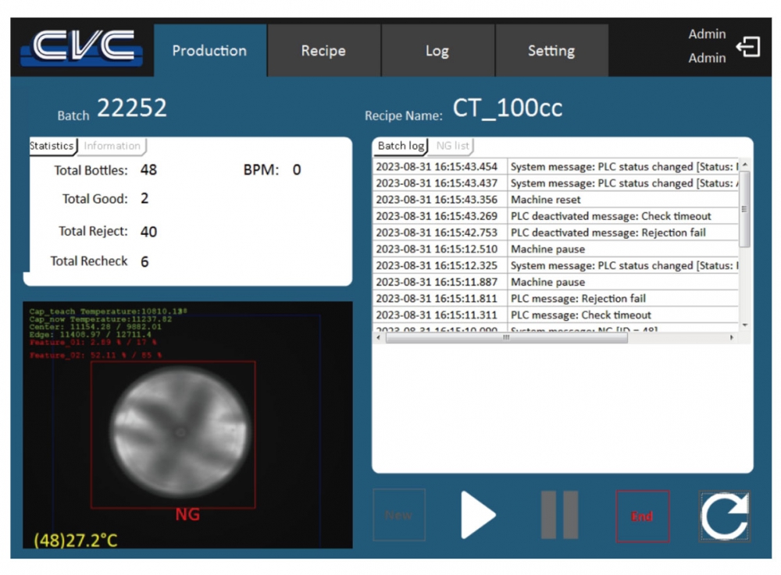The height and width of the screenshot is (575, 781).
Task: Click the circular refresh arrow icon
Action: [724, 516]
